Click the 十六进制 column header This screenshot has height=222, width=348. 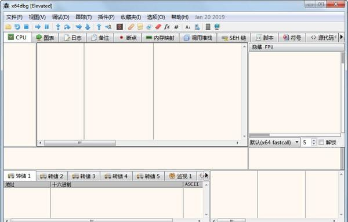pyautogui.click(x=117, y=184)
